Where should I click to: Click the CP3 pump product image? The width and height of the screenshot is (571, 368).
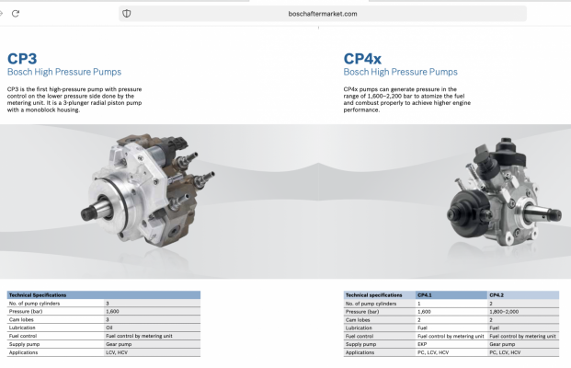147,190
